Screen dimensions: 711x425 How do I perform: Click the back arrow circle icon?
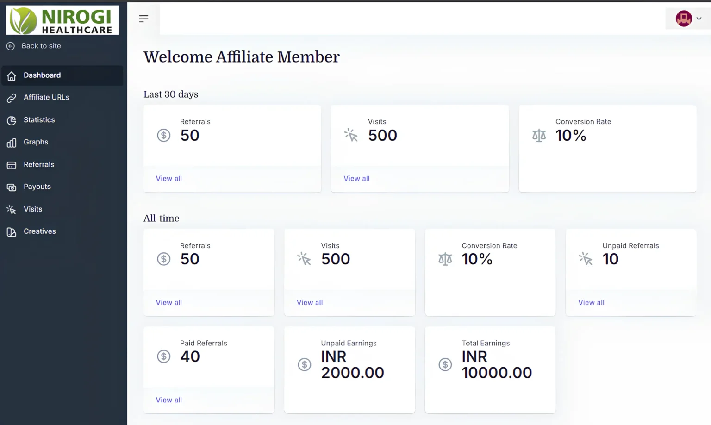(11, 46)
